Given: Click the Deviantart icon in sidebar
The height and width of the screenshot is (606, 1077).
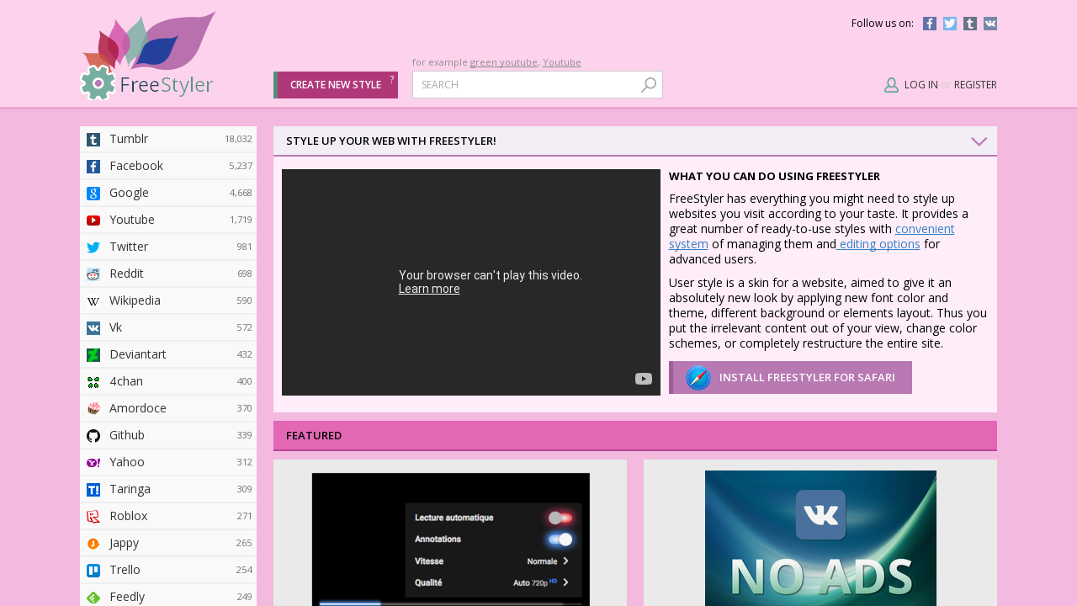Looking at the screenshot, I should click(93, 355).
